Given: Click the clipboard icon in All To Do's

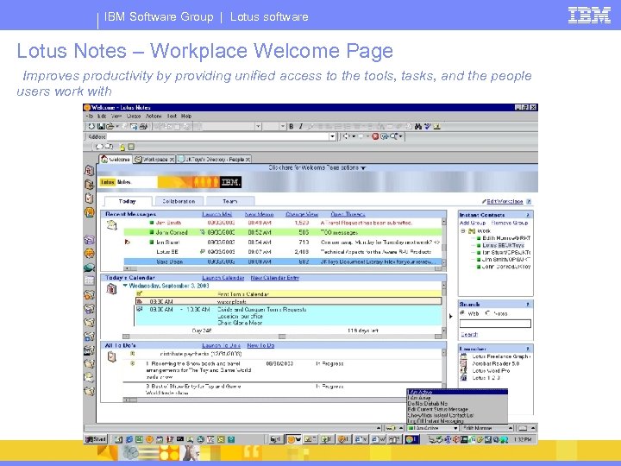Looking at the screenshot, I should [x=111, y=356].
